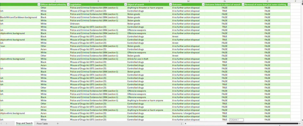Viewport: 303px width, 126px height.
Task: Open the Officer-defined ethnicity filter dropdown arrow
Action: point(68,5)
